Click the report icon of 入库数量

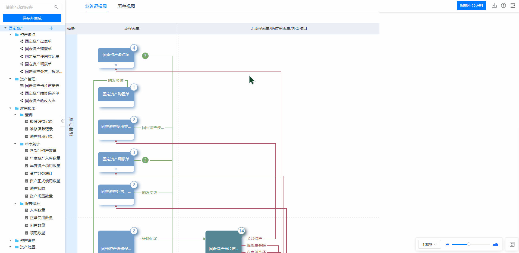(27, 210)
